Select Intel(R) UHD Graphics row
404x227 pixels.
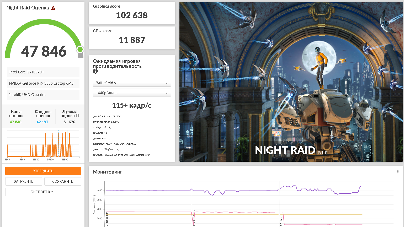[43, 95]
